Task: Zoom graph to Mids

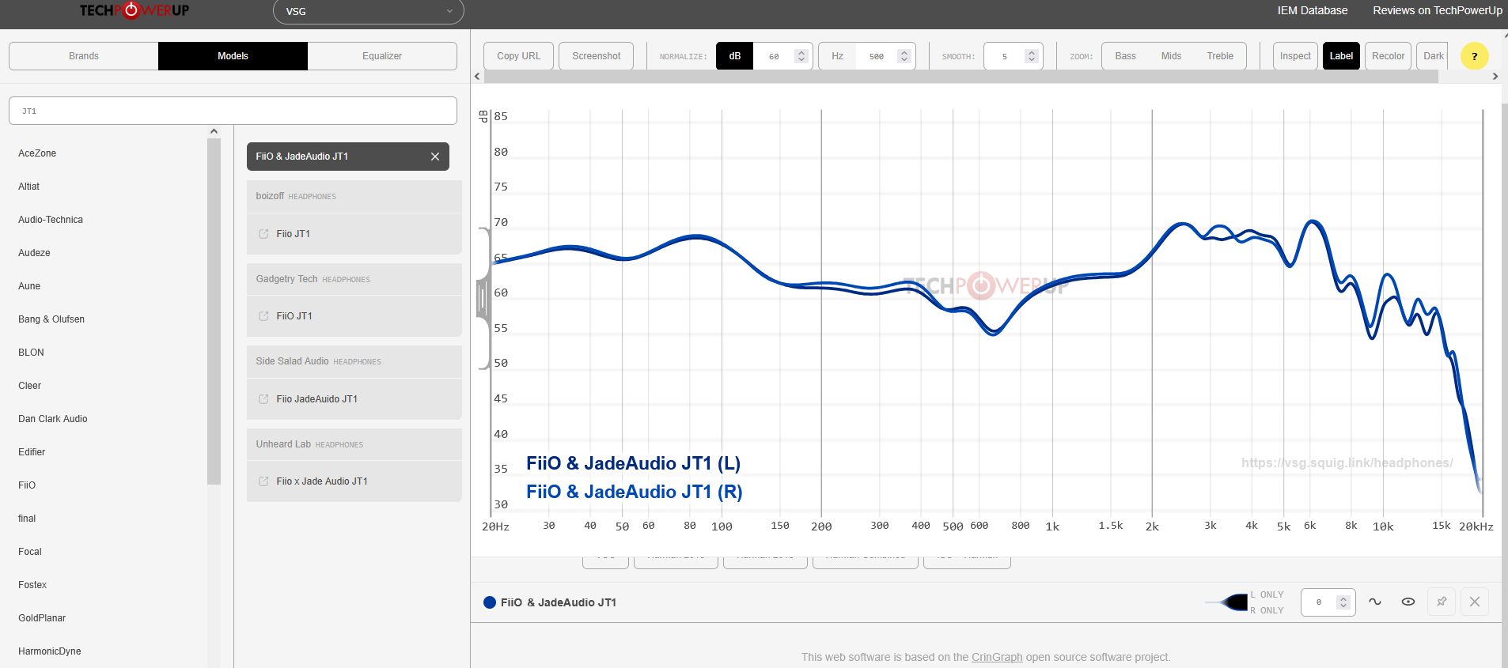Action: tap(1171, 56)
